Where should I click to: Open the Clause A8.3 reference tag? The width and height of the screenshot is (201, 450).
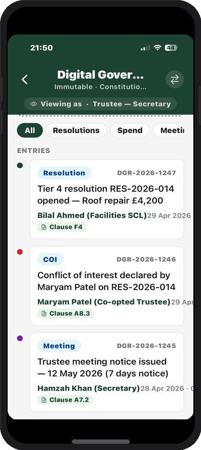66,314
